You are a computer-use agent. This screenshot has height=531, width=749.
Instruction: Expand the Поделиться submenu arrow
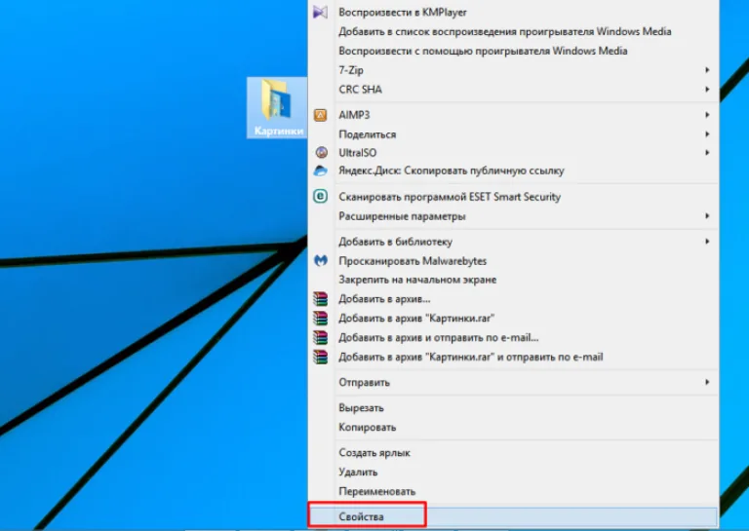click(707, 134)
